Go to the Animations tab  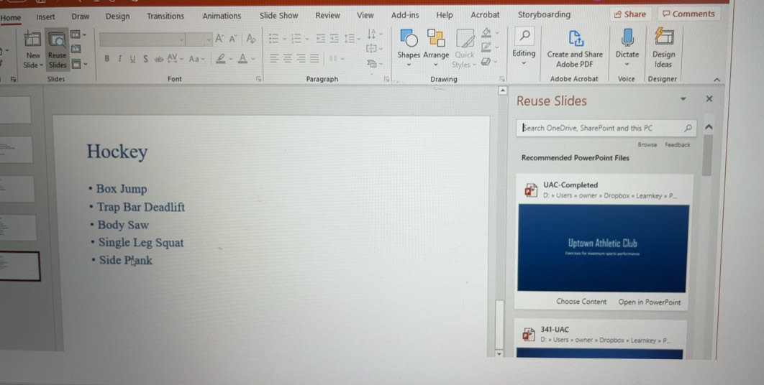pos(222,16)
